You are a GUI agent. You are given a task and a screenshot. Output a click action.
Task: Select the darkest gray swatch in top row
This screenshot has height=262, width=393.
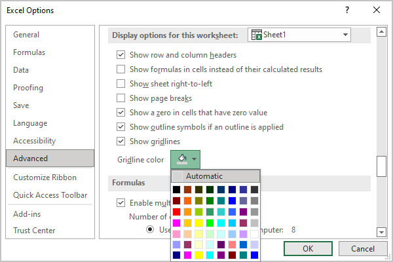coord(254,189)
